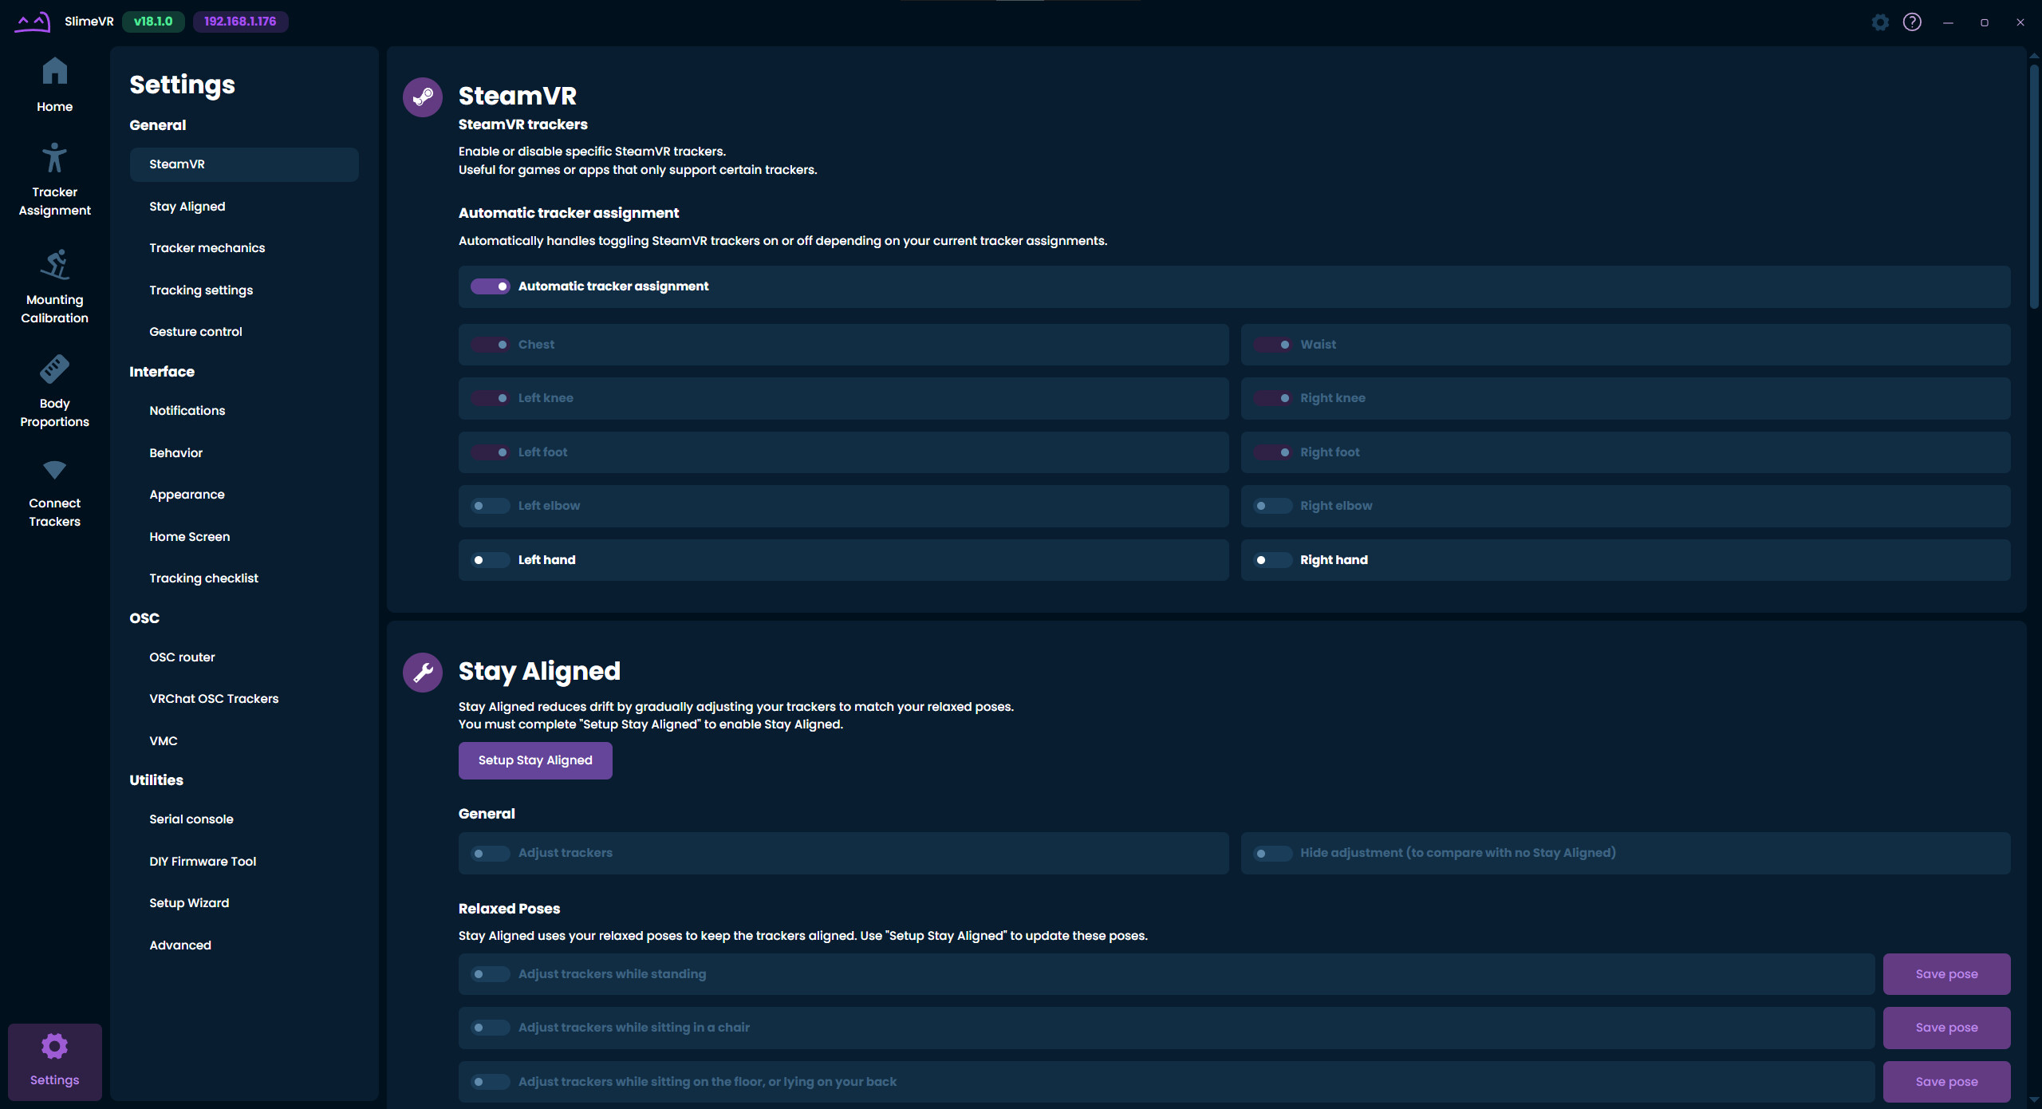This screenshot has height=1109, width=2042.
Task: Open the Tracker Assignment panel
Action: (x=54, y=177)
